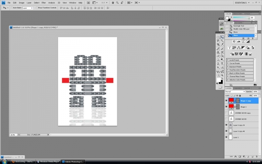Select the Type tool in toolbox
262x164 pixels.
222,63
